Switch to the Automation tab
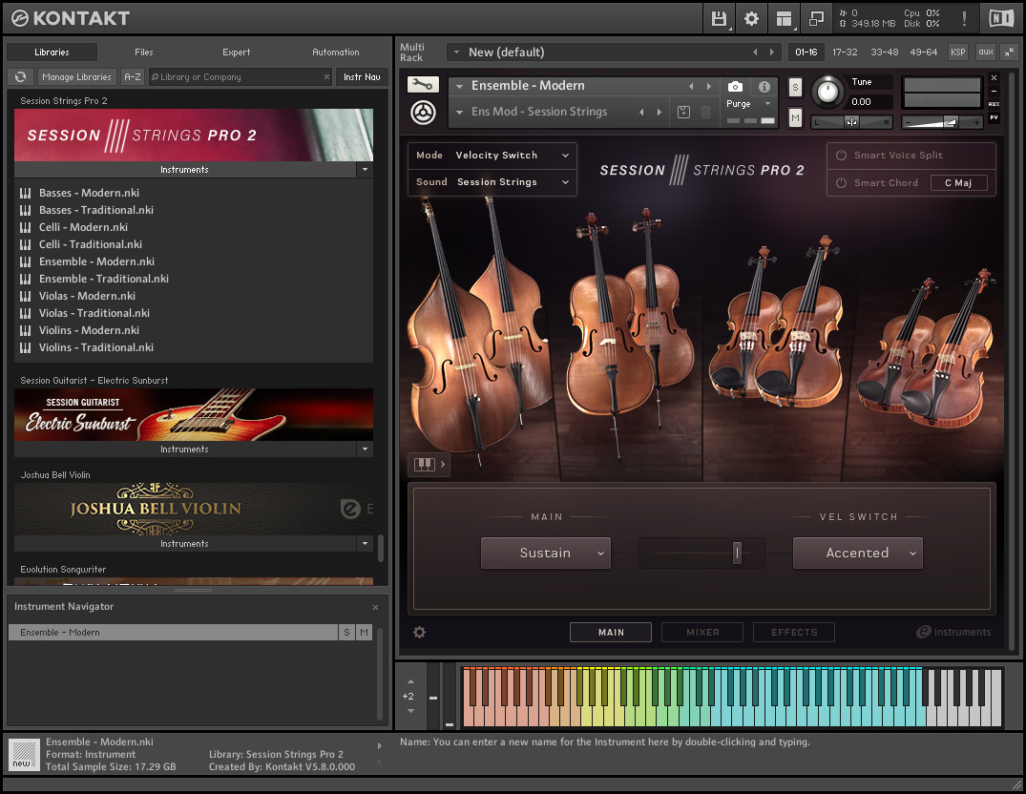 pos(336,52)
